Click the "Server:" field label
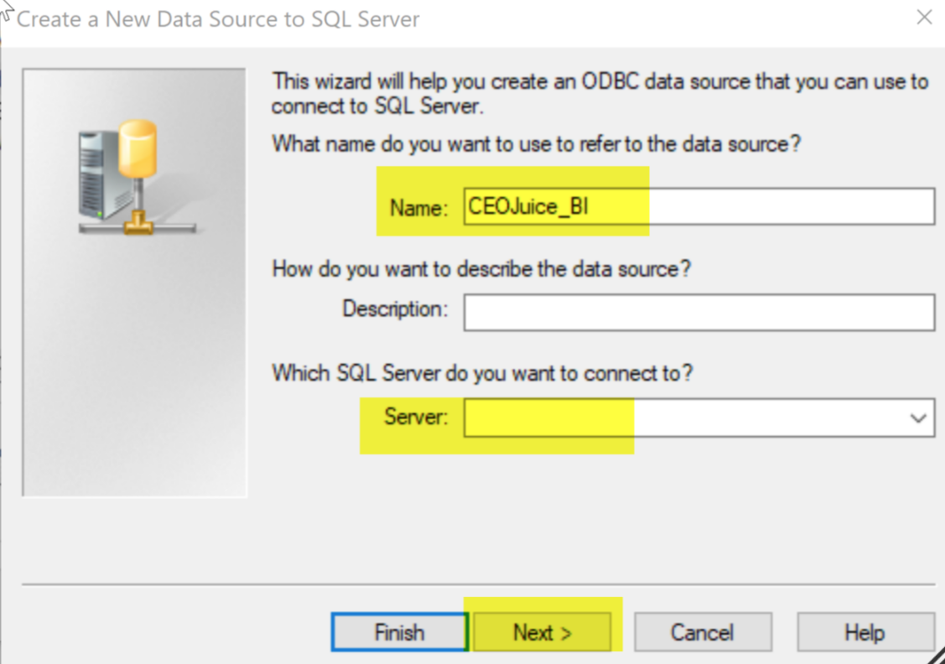This screenshot has height=664, width=945. click(417, 417)
